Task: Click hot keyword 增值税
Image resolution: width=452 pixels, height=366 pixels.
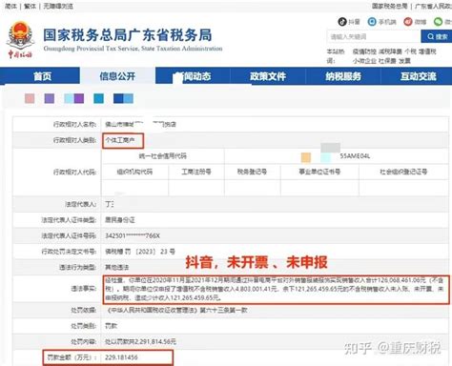Action: [427, 51]
